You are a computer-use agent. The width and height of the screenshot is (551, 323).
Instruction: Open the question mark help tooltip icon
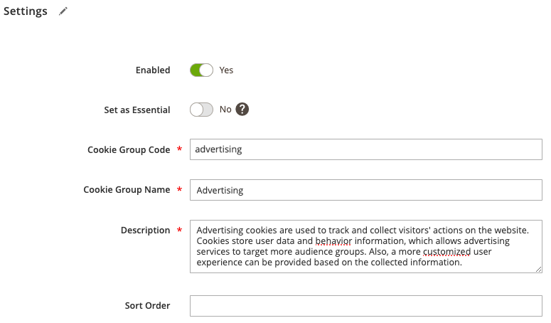pos(242,110)
